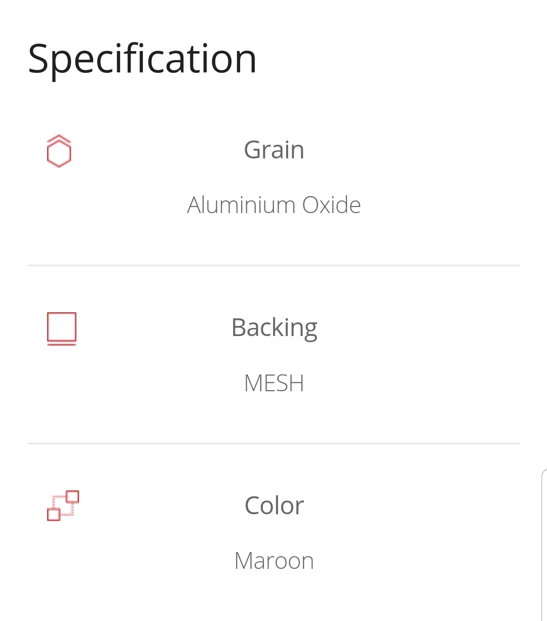Click the hexagon Grain icon
The width and height of the screenshot is (547, 621).
59,151
